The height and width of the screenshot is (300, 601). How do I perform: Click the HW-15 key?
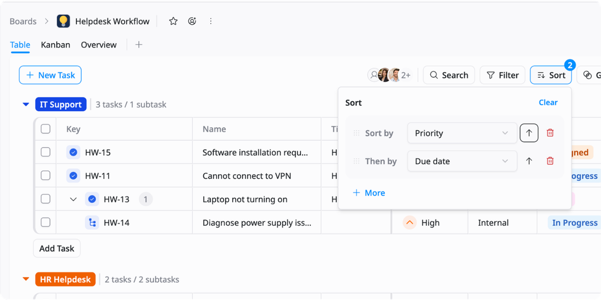[x=98, y=152]
